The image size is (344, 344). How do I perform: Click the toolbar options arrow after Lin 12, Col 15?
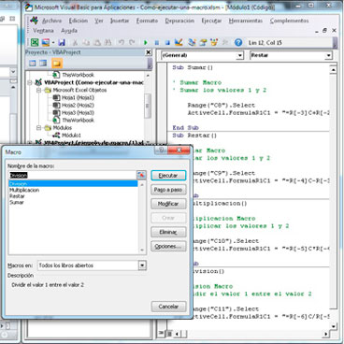coord(335,43)
